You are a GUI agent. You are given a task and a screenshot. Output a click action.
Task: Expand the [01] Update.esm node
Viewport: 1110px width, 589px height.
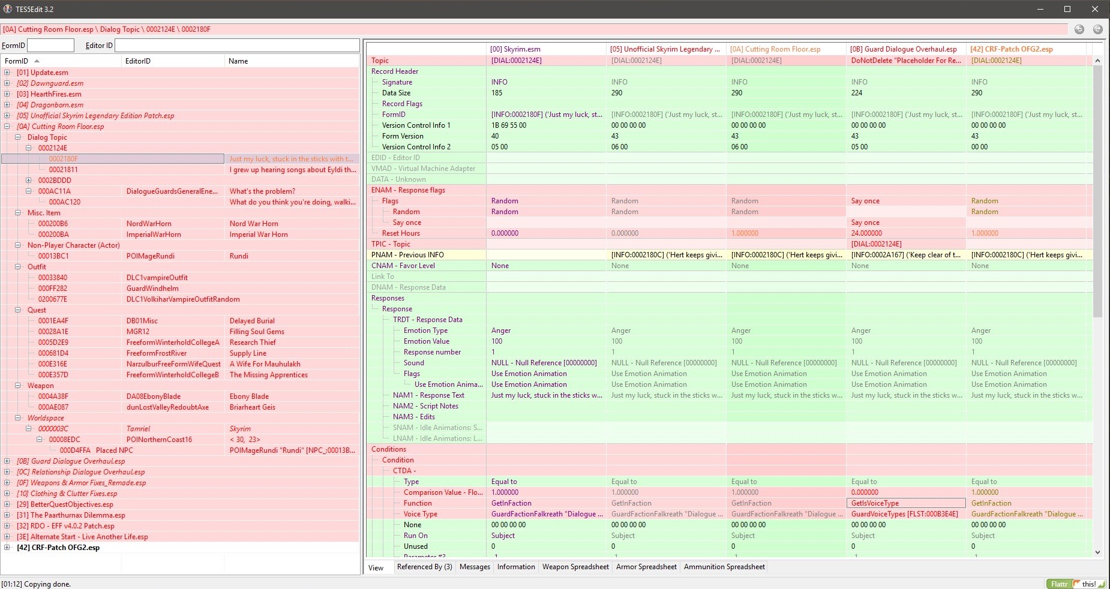[7, 73]
